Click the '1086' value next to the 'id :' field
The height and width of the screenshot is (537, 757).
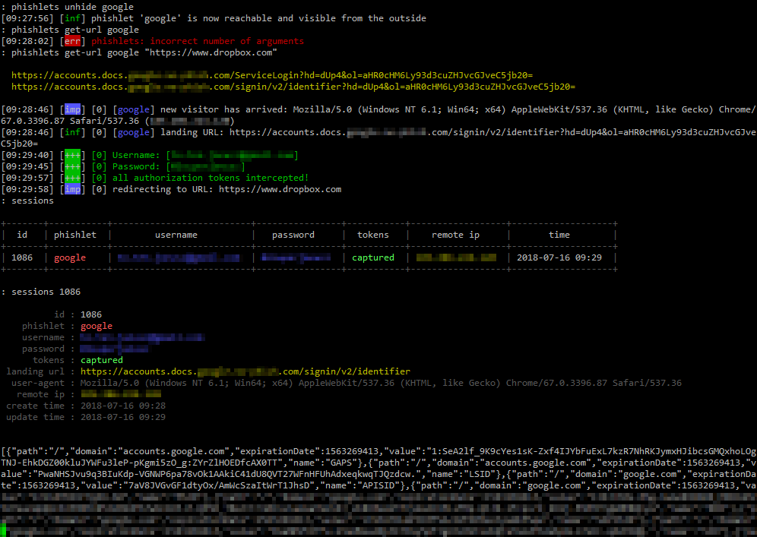click(x=91, y=314)
